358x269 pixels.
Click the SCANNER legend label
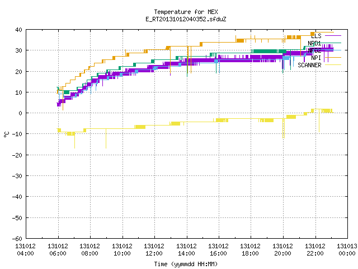[x=309, y=65]
